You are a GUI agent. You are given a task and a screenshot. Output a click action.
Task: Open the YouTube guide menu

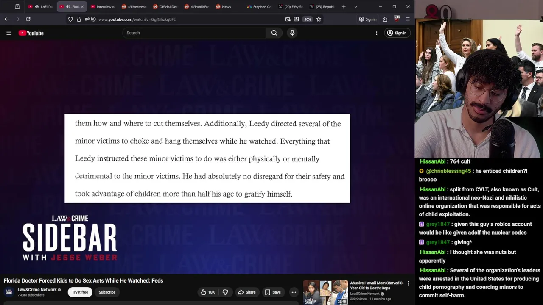[x=8, y=33]
